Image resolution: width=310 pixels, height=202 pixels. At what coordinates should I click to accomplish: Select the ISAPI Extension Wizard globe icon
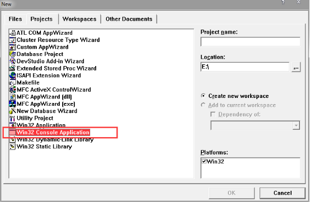pyautogui.click(x=12, y=76)
